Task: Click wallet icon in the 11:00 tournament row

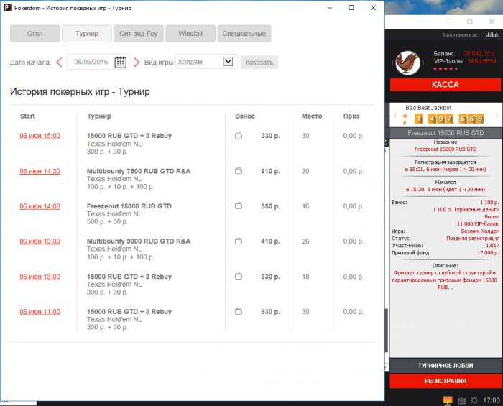Action: (239, 311)
